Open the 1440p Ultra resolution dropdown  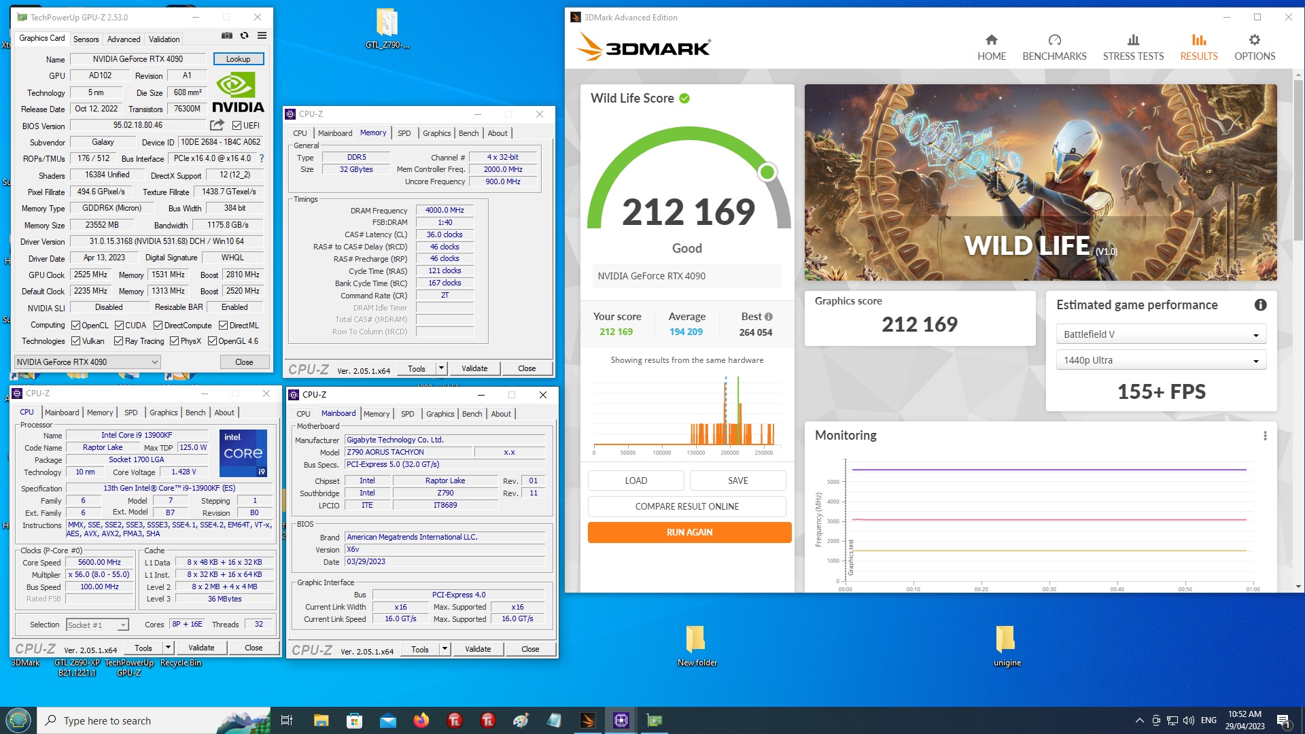(1161, 360)
